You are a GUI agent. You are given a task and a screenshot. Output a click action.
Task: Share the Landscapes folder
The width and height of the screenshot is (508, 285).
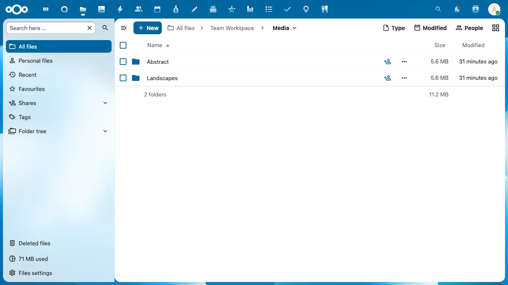pyautogui.click(x=388, y=78)
